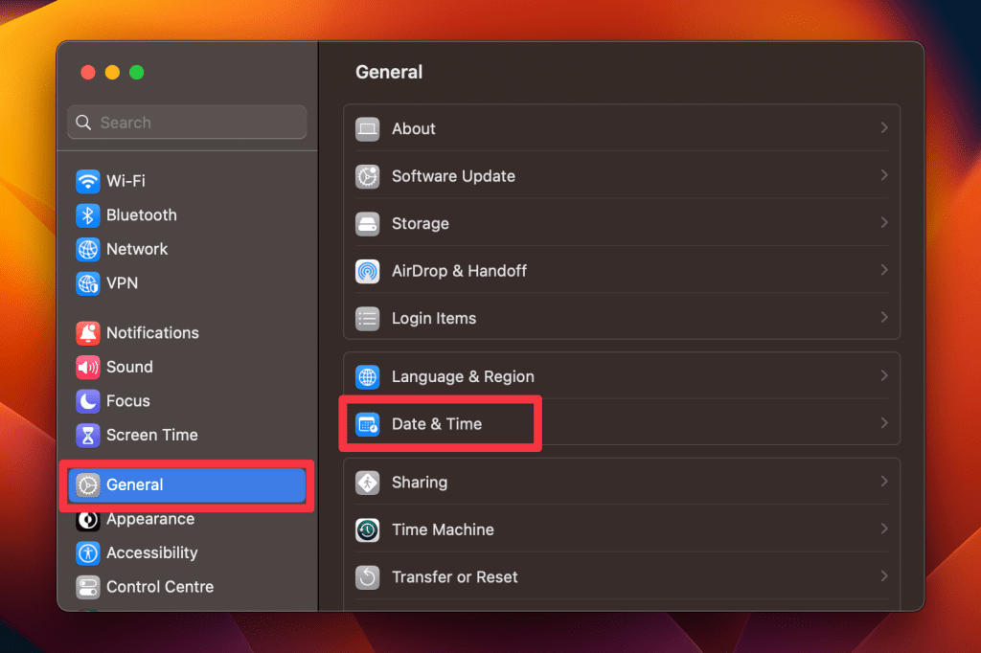981x653 pixels.
Task: Open Date & Time via its chevron
Action: 884,423
